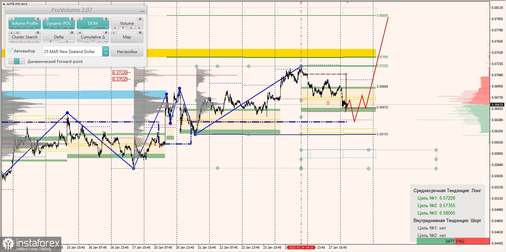
Task: Toggle green line segment under DOM
Action: point(85,28)
